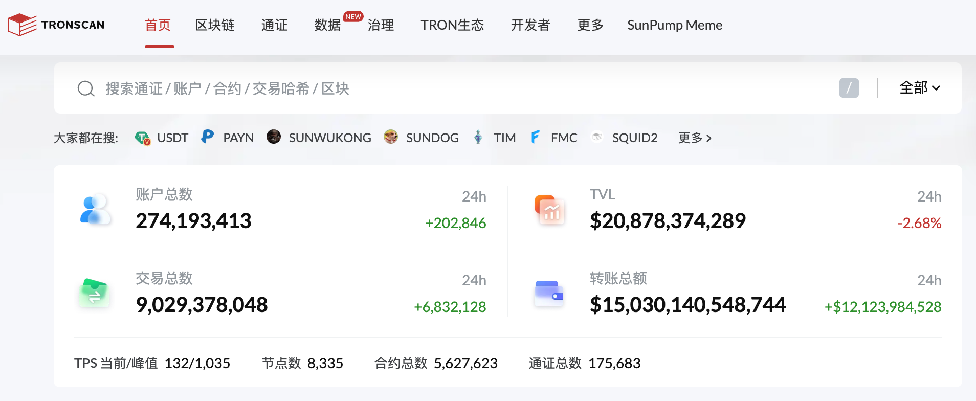This screenshot has height=401, width=976.
Task: Search for SQUID2 trending token
Action: coord(635,138)
